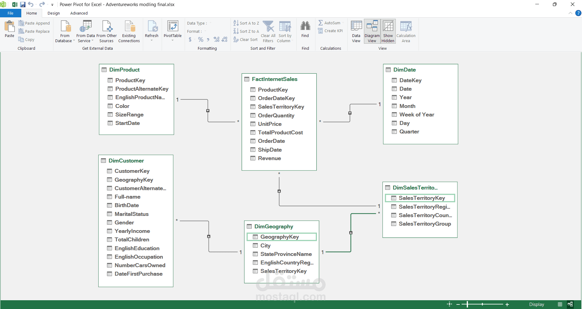
Task: Enable Sort A to Z
Action: click(246, 23)
